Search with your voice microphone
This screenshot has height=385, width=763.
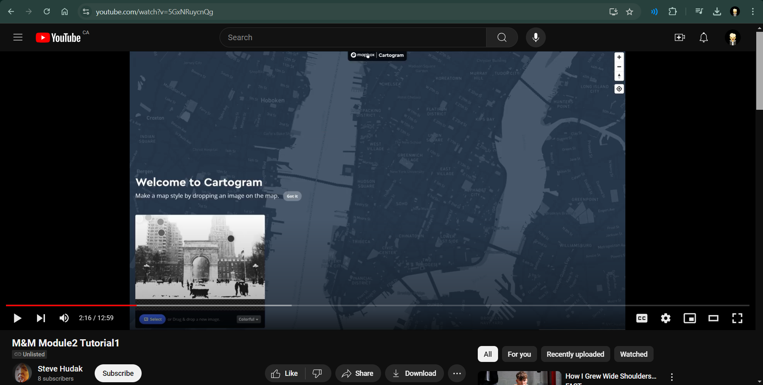pos(536,37)
